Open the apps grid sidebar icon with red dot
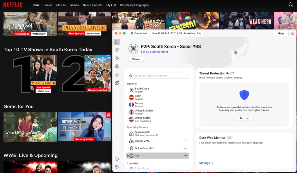This screenshot has width=297, height=173. pyautogui.click(x=117, y=83)
